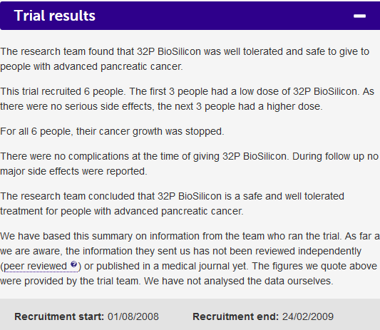The height and width of the screenshot is (330, 380).
Task: Click the text 'We have not analysed the data ourselves'
Action: [239, 282]
